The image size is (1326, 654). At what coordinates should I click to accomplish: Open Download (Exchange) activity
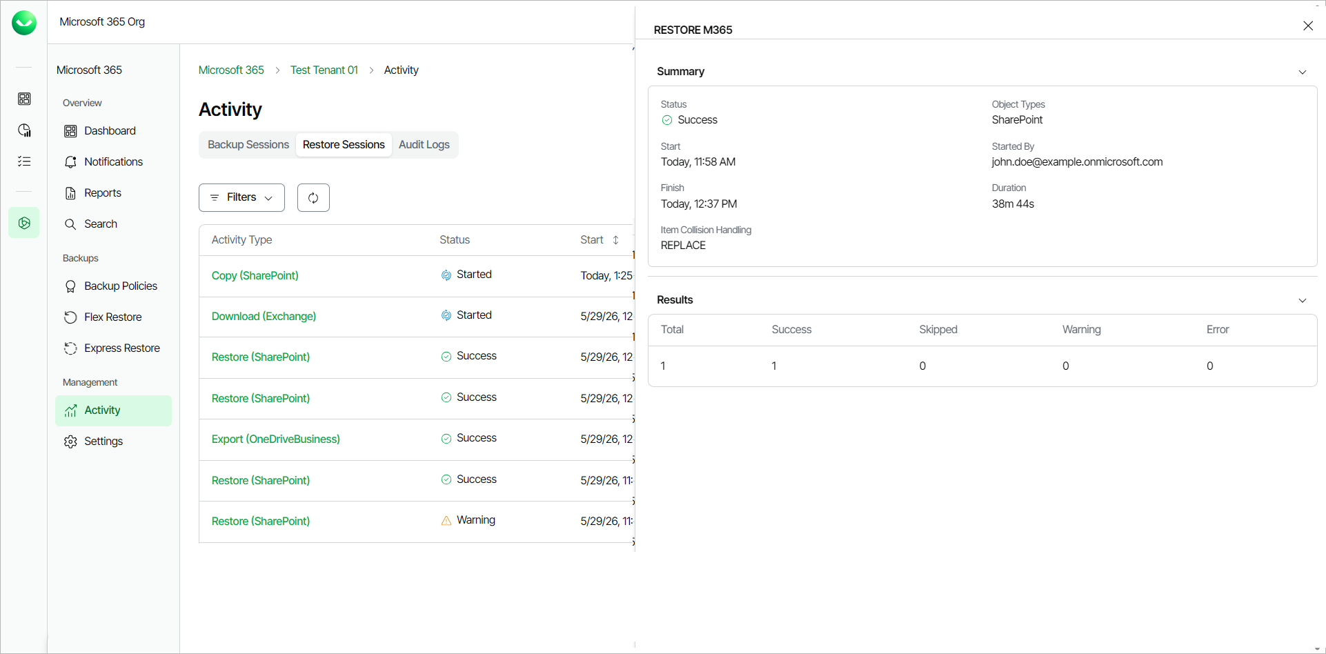point(264,317)
